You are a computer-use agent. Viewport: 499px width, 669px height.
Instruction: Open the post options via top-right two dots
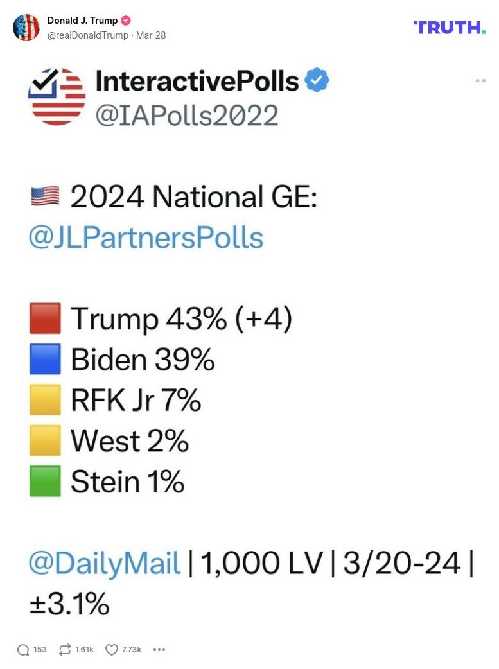pos(479,80)
